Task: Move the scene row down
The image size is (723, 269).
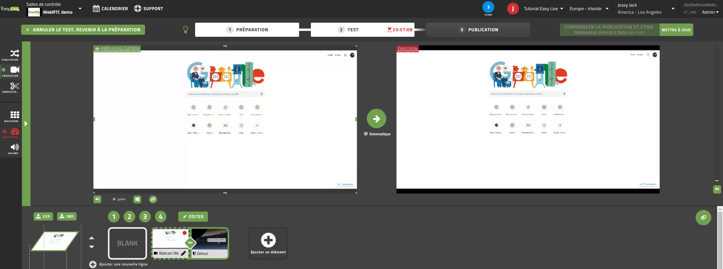Action: point(91,247)
